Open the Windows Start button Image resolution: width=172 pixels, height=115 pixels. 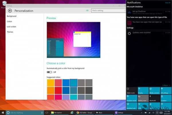coord(3,113)
